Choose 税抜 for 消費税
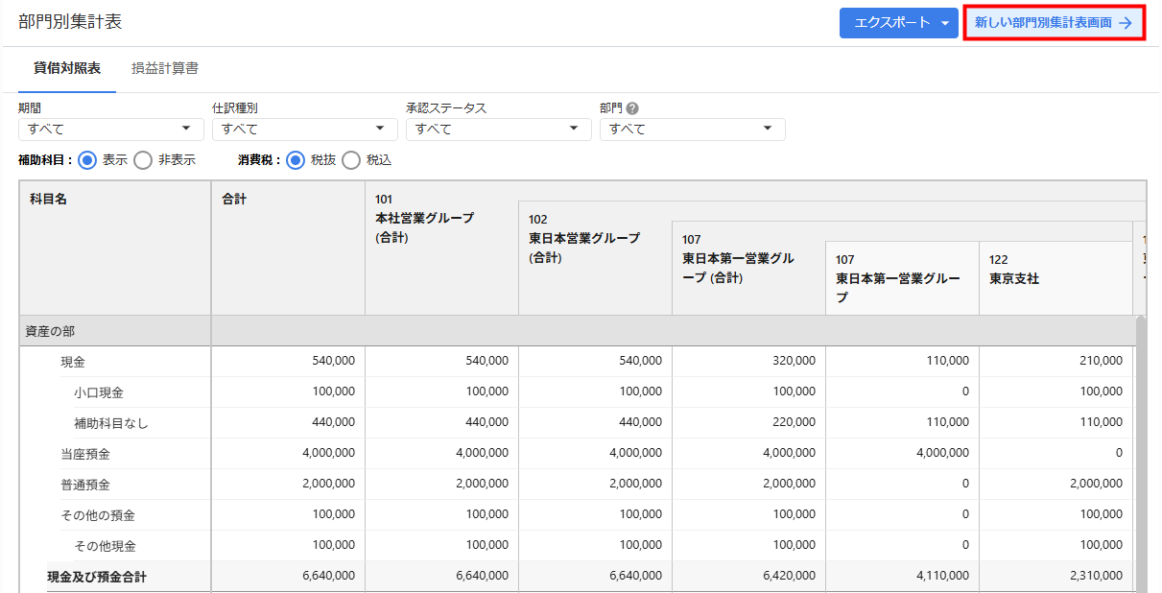Screen dimensions: 1162x593 (x=296, y=160)
